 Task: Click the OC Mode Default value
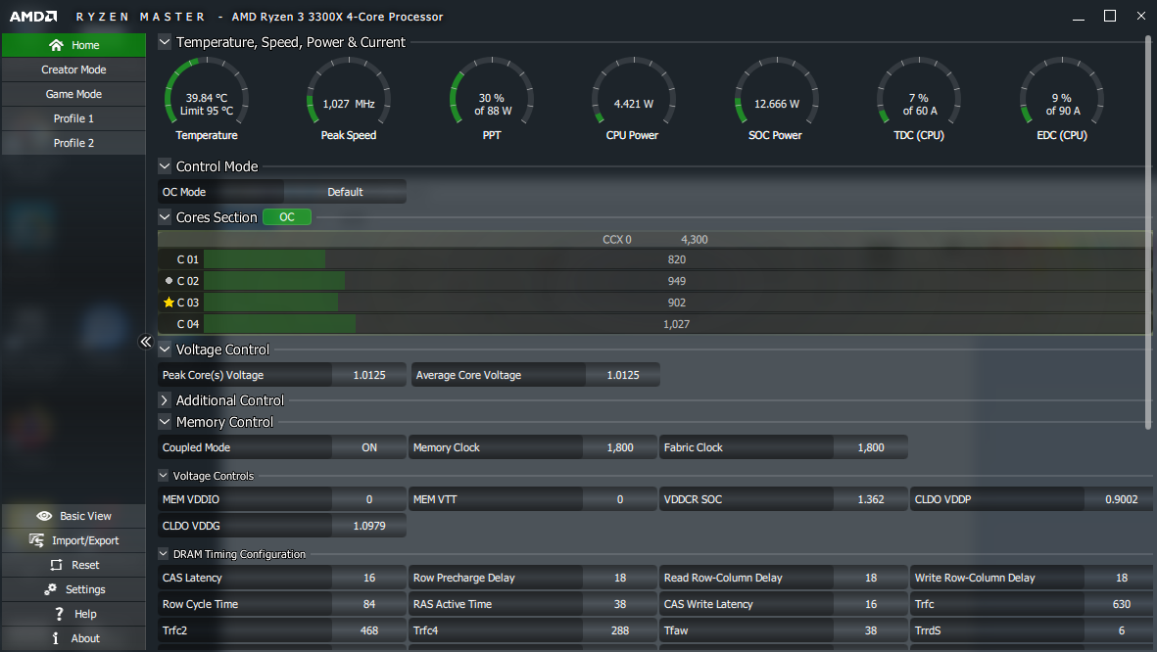tap(345, 192)
